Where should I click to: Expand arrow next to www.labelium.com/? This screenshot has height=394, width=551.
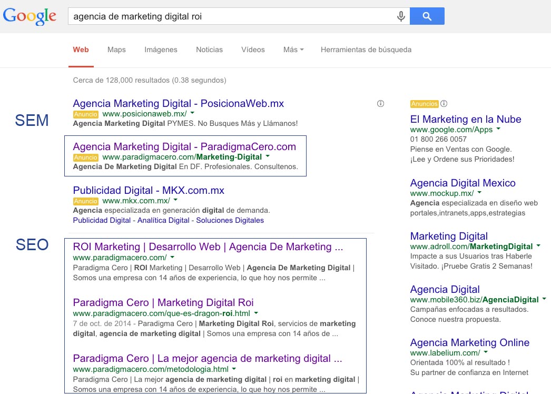pos(486,352)
